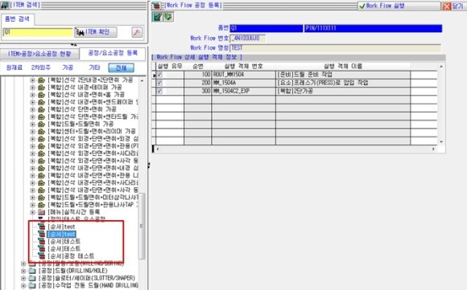Click the yellow 품번 search input field
The height and width of the screenshot is (290, 467).
pyautogui.click(x=38, y=32)
